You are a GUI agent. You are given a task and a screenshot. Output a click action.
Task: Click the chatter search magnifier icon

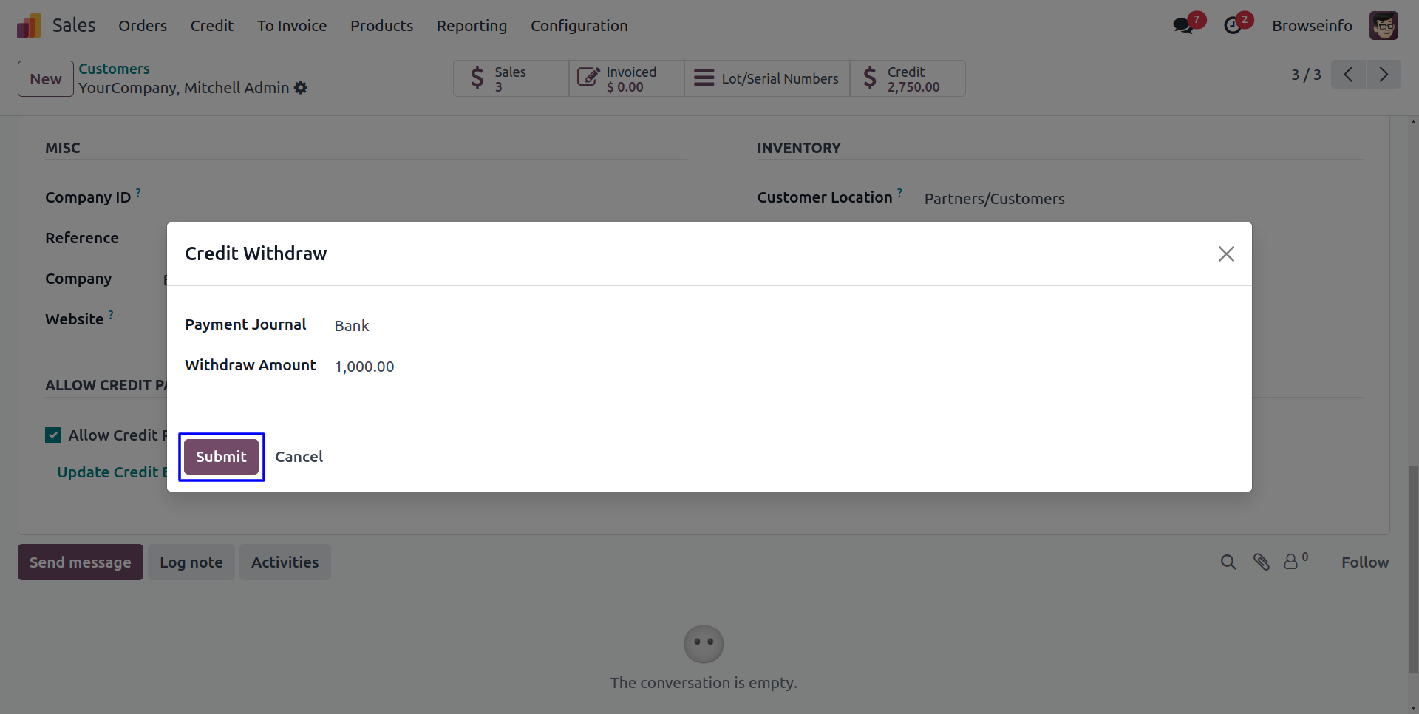point(1228,562)
